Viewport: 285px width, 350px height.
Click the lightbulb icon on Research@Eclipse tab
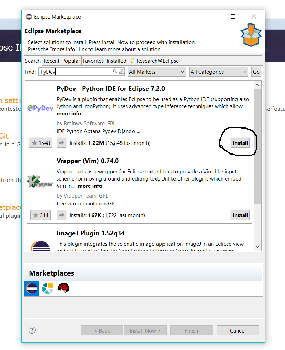[132, 61]
